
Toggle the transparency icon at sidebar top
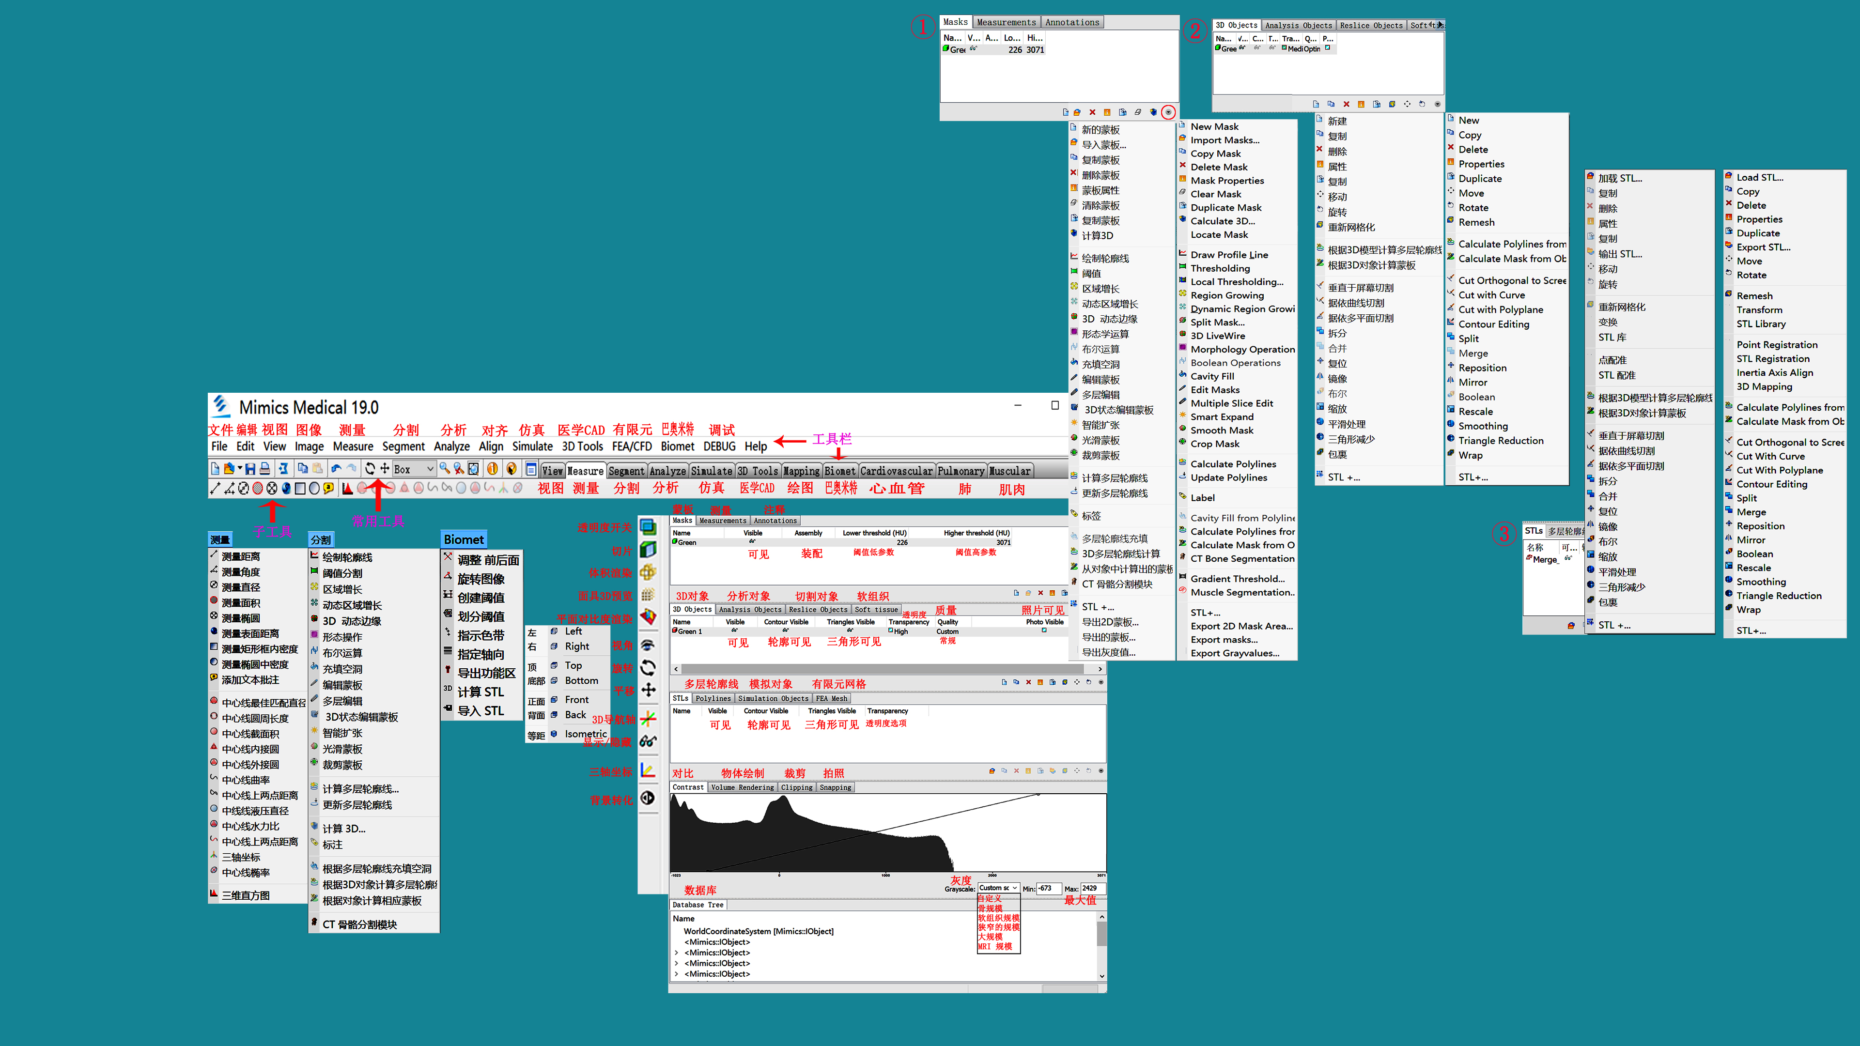tap(649, 527)
